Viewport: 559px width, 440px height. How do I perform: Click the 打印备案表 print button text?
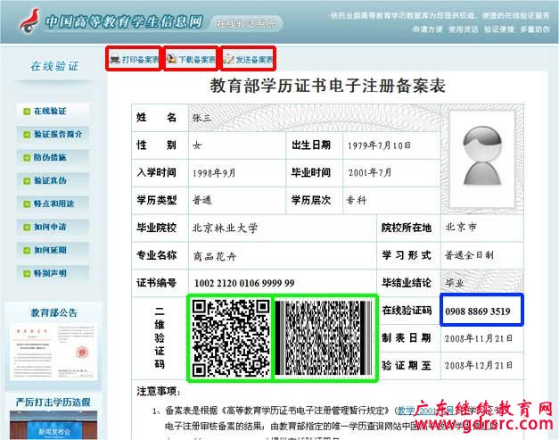[x=140, y=59]
